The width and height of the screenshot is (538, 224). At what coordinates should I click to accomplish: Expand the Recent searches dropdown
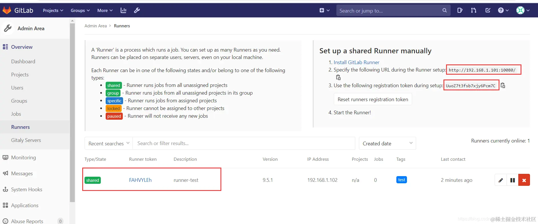(x=109, y=143)
